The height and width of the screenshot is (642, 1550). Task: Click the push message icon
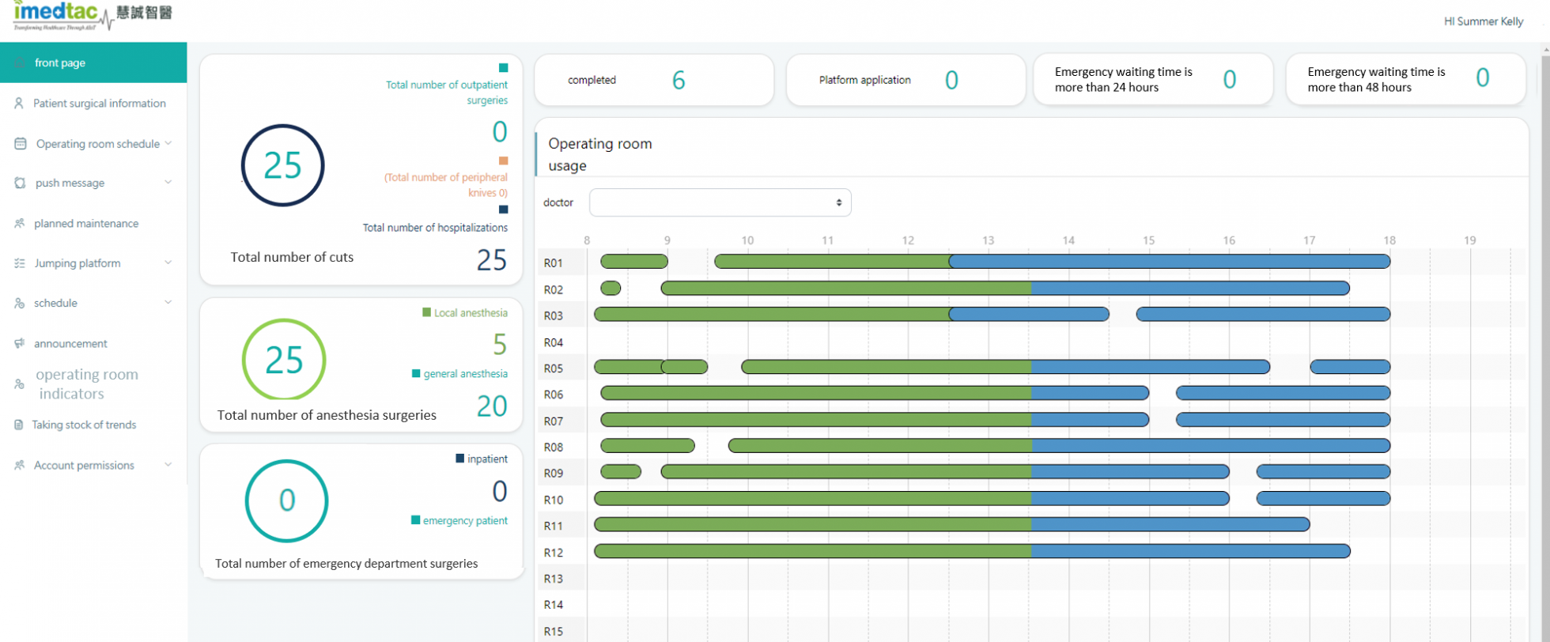[20, 183]
